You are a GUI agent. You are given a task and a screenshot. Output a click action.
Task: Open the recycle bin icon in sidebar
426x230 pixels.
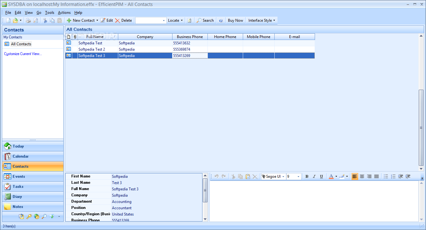click(52, 216)
